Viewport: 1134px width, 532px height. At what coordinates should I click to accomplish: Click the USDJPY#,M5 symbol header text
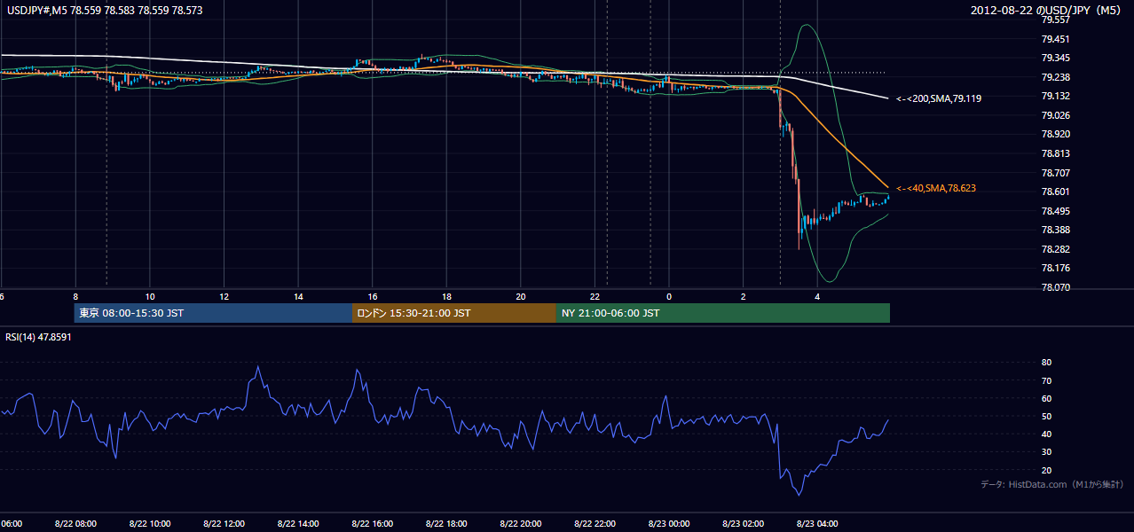coord(103,11)
